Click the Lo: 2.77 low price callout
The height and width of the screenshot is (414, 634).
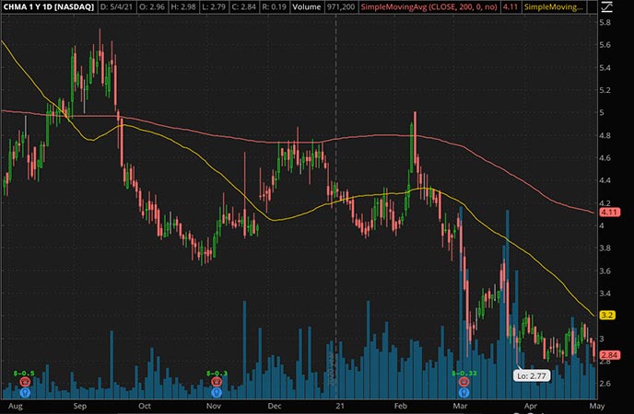coord(531,375)
